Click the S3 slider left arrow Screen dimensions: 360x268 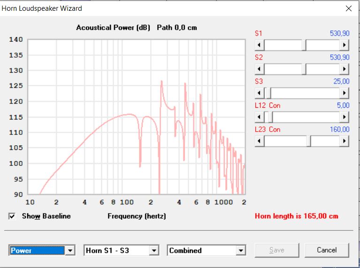(x=260, y=93)
